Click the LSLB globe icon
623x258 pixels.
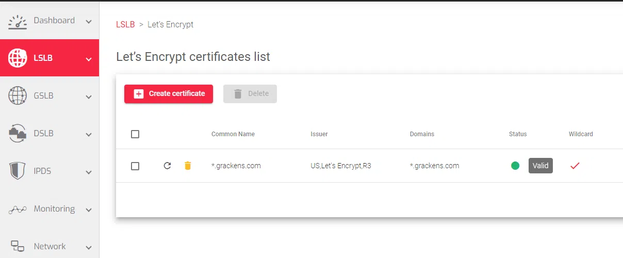pyautogui.click(x=18, y=58)
